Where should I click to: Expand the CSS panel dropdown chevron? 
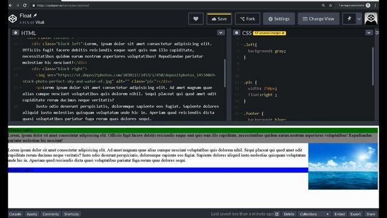pyautogui.click(x=369, y=33)
